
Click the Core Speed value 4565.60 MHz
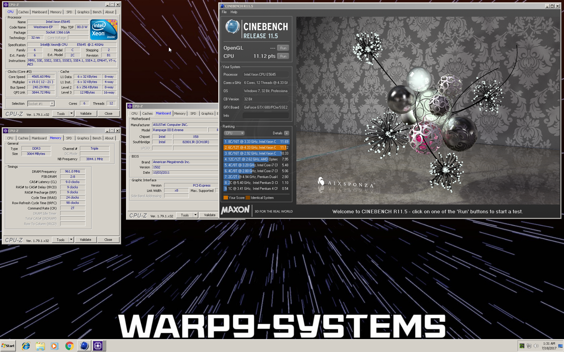point(41,77)
